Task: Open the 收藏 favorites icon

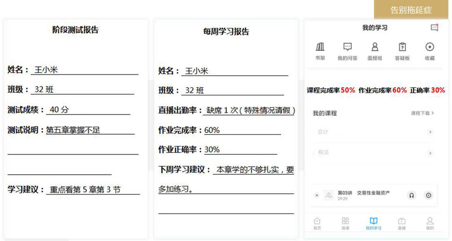Action: 430,51
